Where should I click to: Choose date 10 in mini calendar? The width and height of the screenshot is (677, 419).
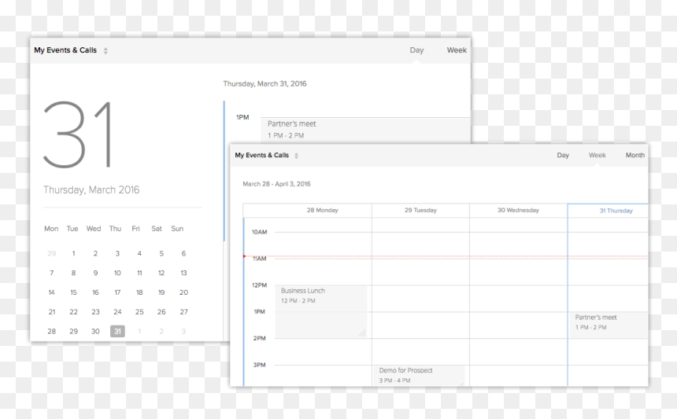(x=117, y=273)
